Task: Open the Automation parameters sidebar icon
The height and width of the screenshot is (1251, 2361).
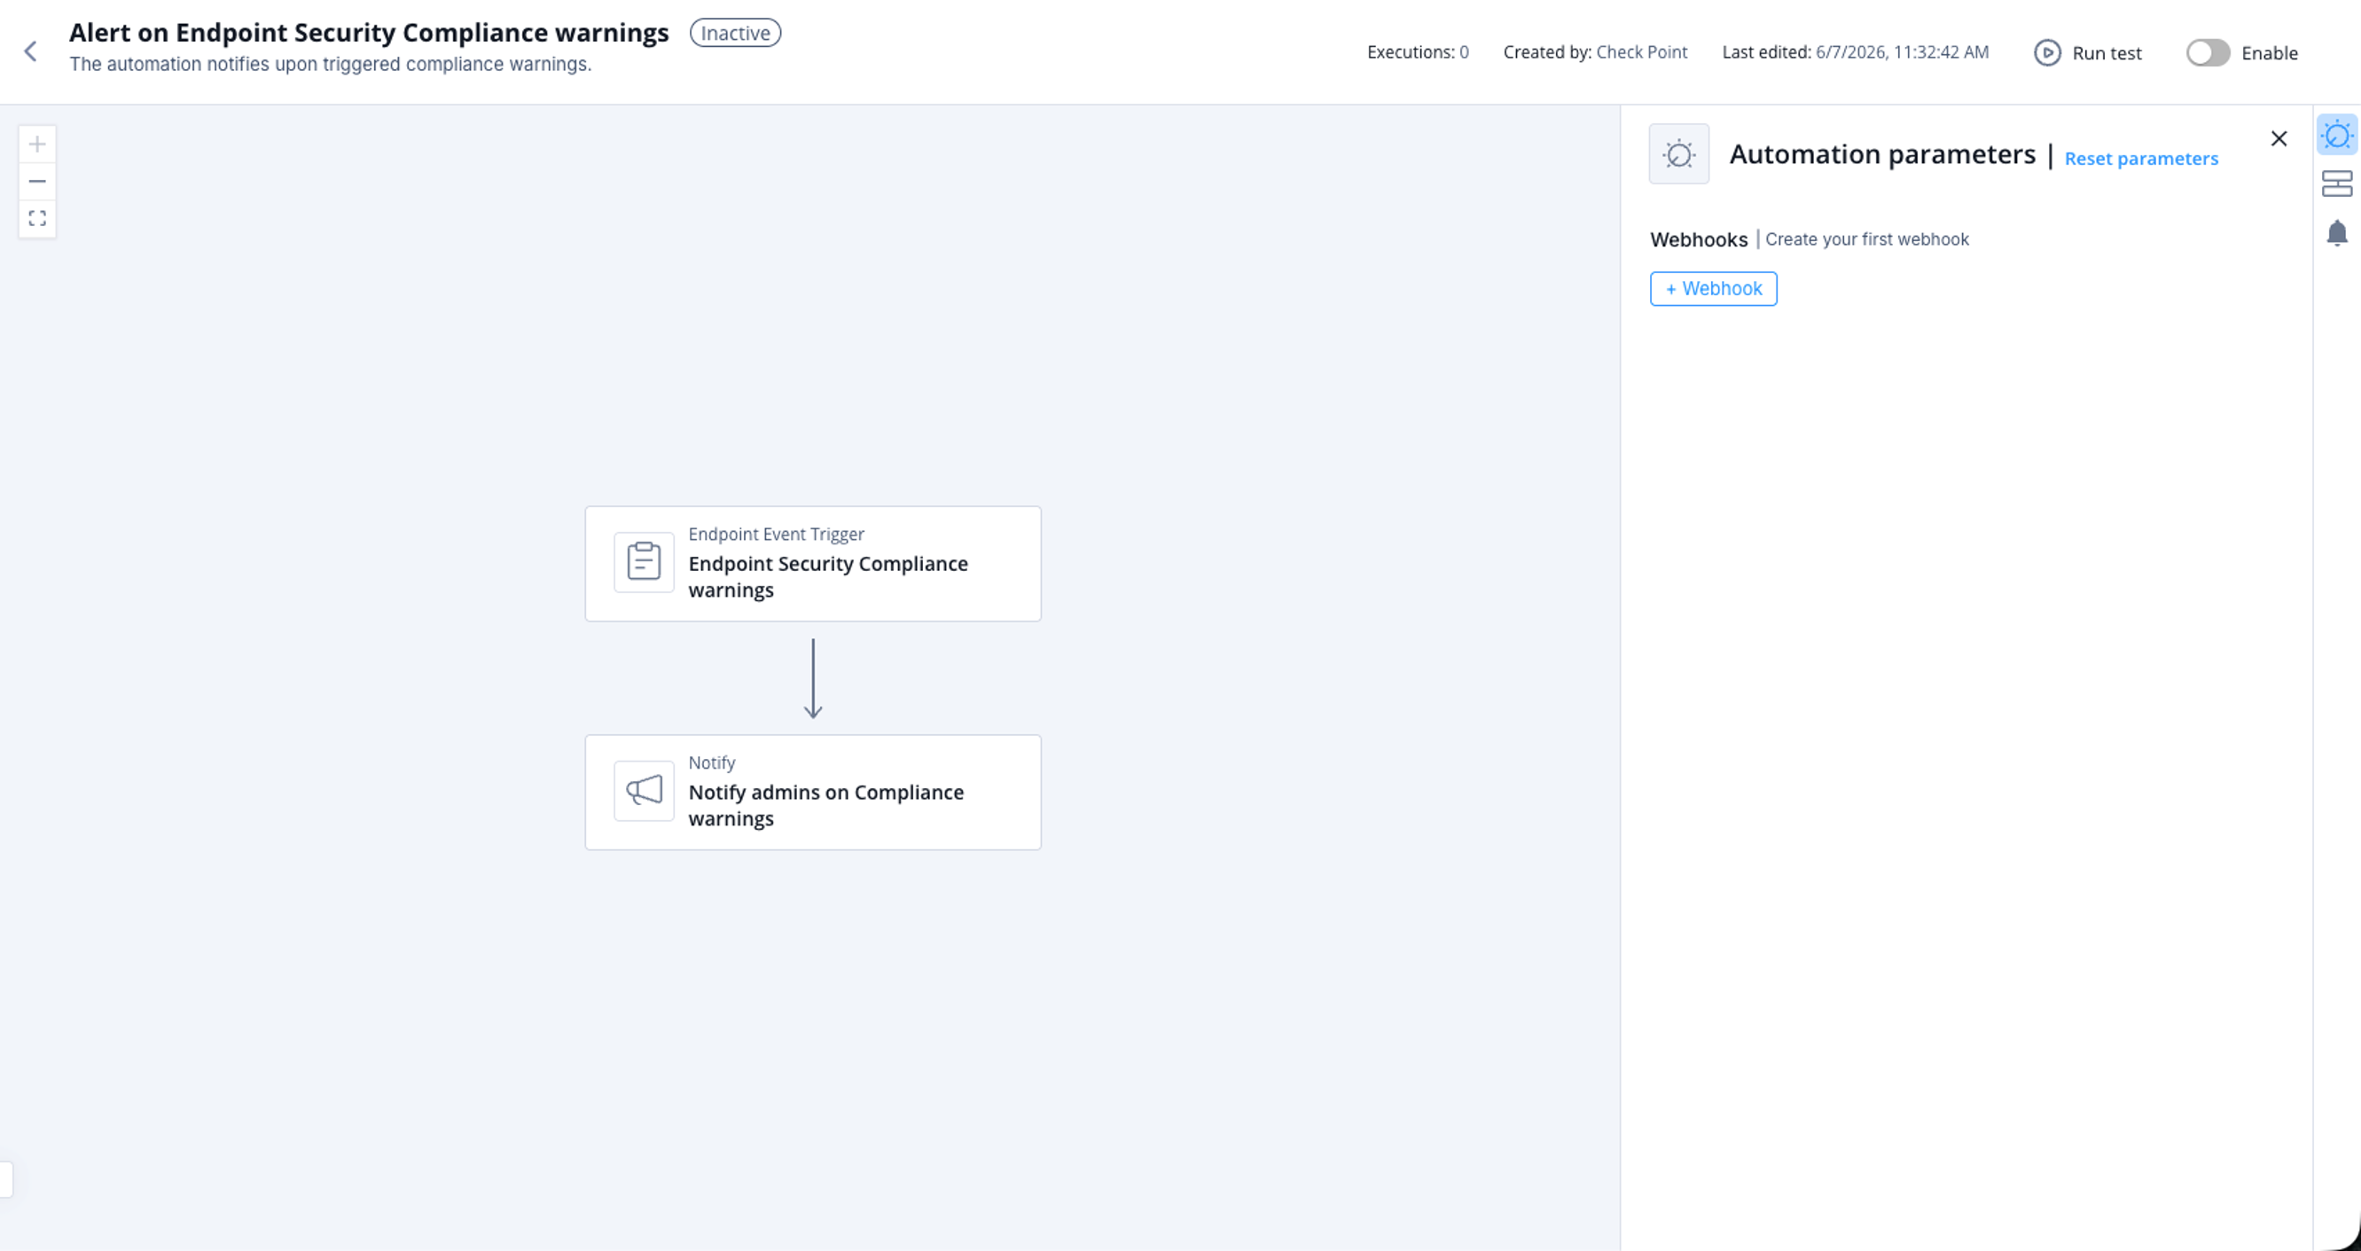Action: click(2336, 136)
